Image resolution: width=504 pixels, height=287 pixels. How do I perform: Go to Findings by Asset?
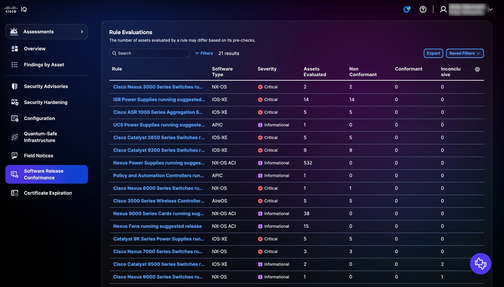click(x=44, y=65)
